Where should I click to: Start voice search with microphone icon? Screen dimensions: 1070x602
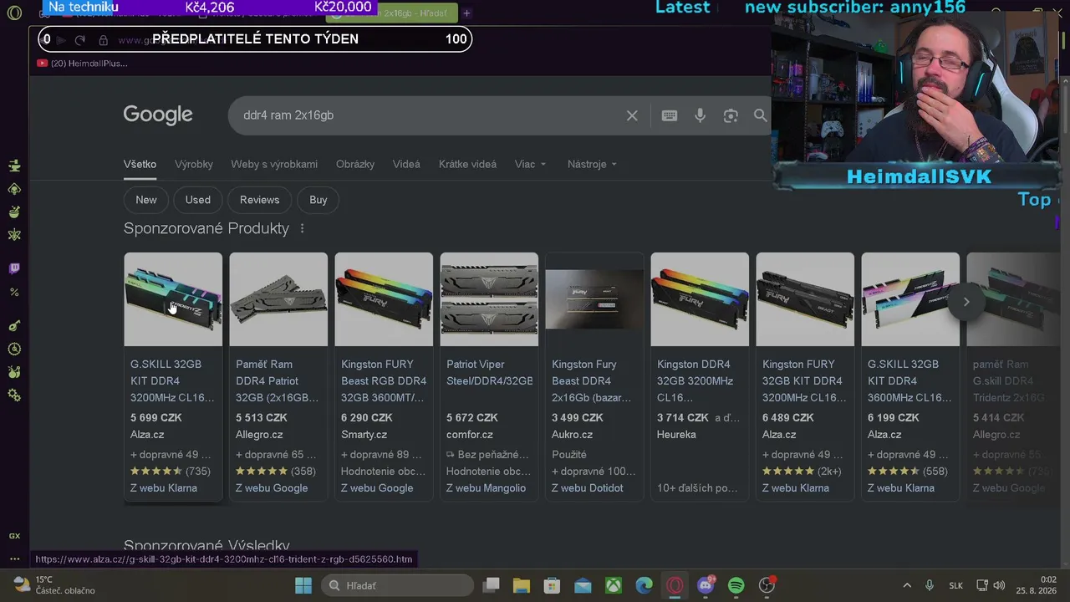701,115
